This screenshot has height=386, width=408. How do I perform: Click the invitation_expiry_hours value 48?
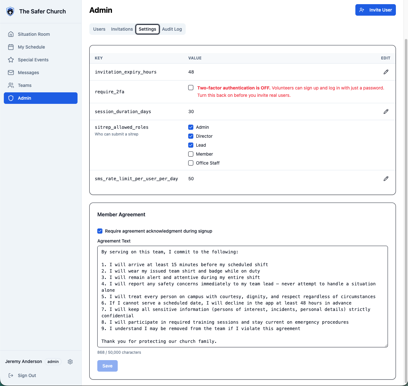point(191,72)
